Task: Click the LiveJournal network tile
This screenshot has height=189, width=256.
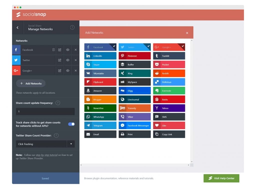Action: pyautogui.click(x=134, y=99)
